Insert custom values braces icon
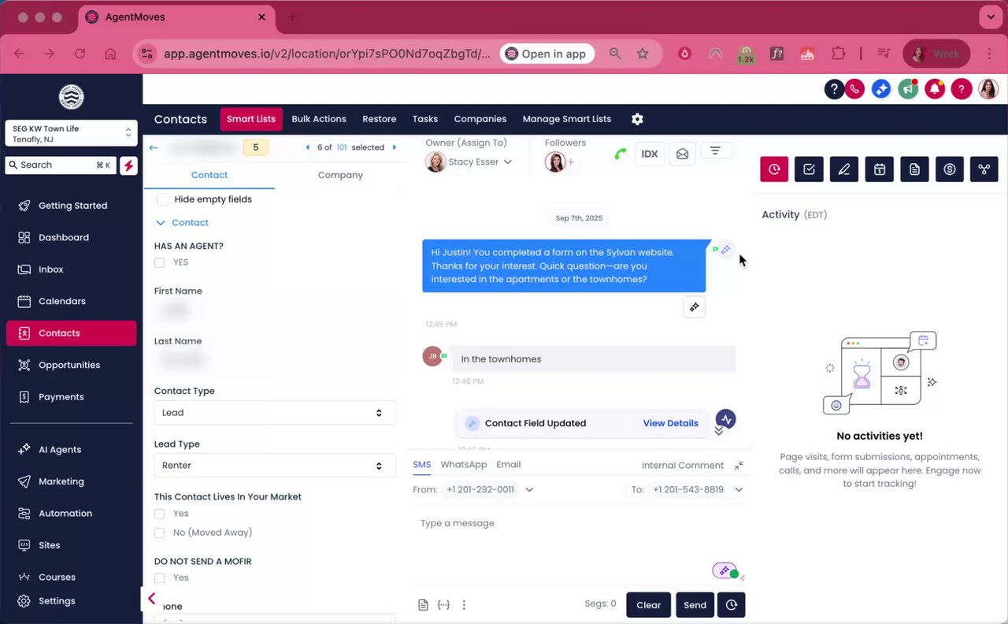This screenshot has height=624, width=1008. [443, 605]
